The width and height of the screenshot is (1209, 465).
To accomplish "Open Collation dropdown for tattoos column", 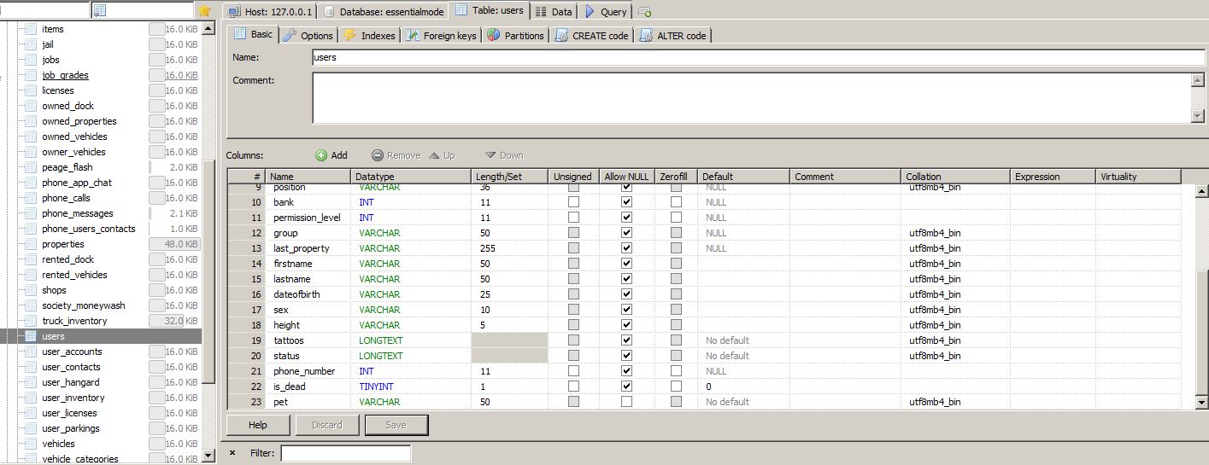I will pos(955,340).
